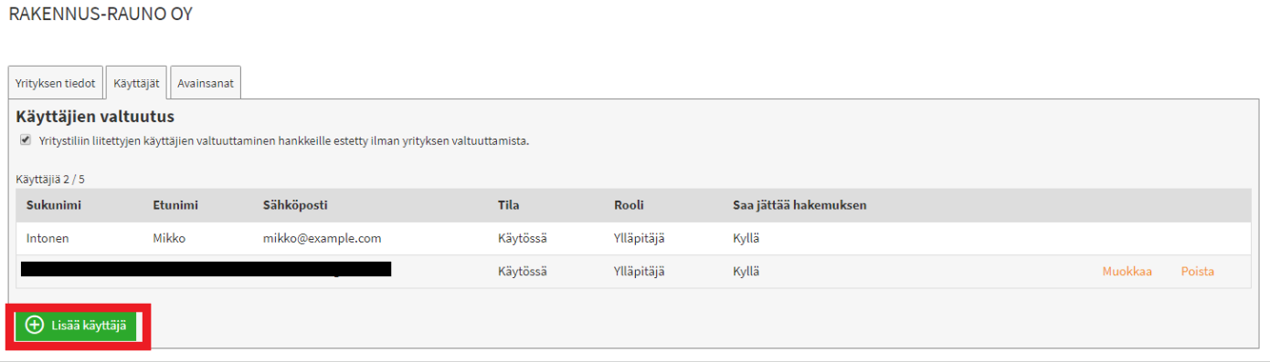Click the label text beside the valtuuttaminen checkbox
Image resolution: width=1270 pixels, height=362 pixels.
click(284, 141)
